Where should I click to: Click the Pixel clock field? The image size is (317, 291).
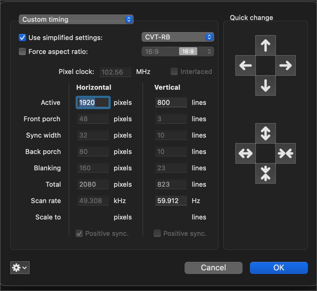116,72
